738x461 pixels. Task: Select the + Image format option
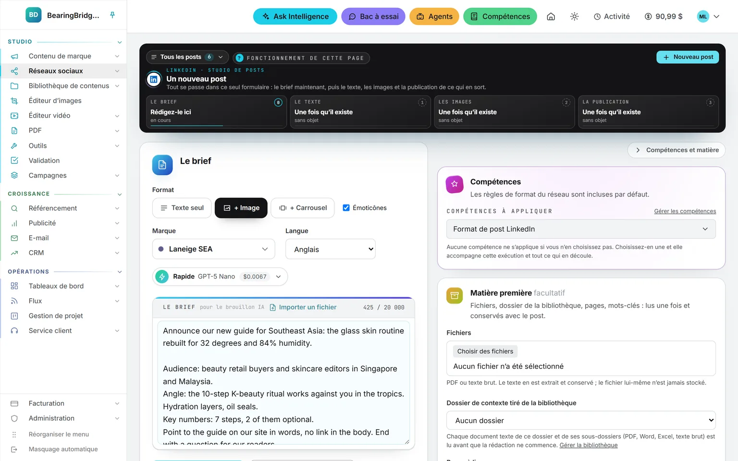coord(241,208)
